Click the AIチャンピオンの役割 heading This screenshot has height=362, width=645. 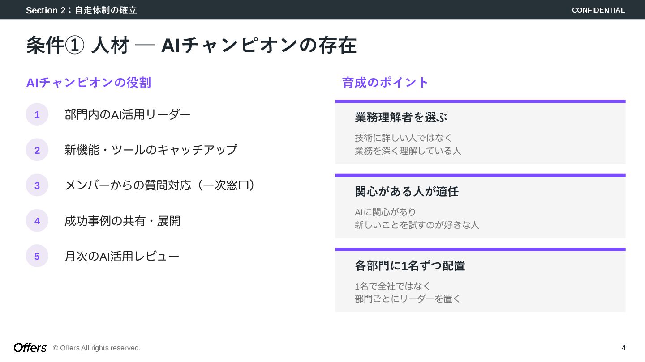(88, 83)
